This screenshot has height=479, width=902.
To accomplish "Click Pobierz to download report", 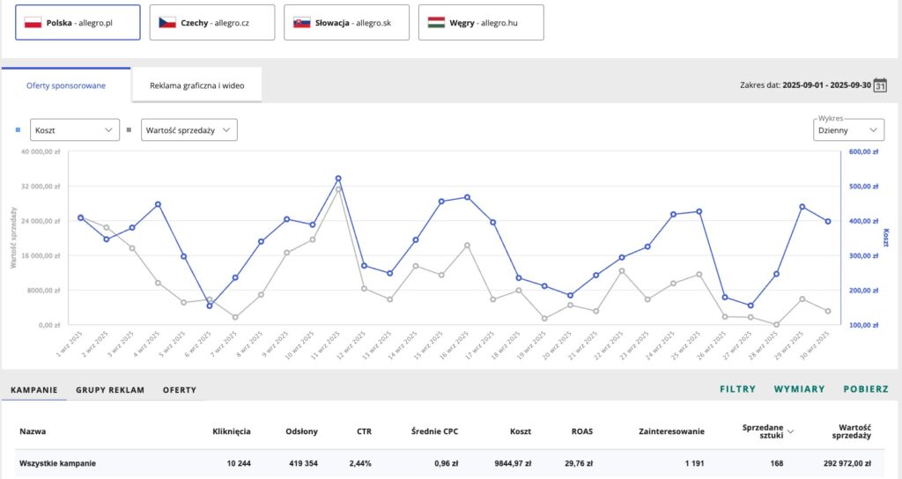I will (865, 388).
